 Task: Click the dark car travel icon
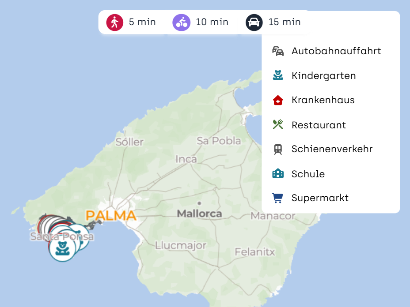[x=254, y=22]
